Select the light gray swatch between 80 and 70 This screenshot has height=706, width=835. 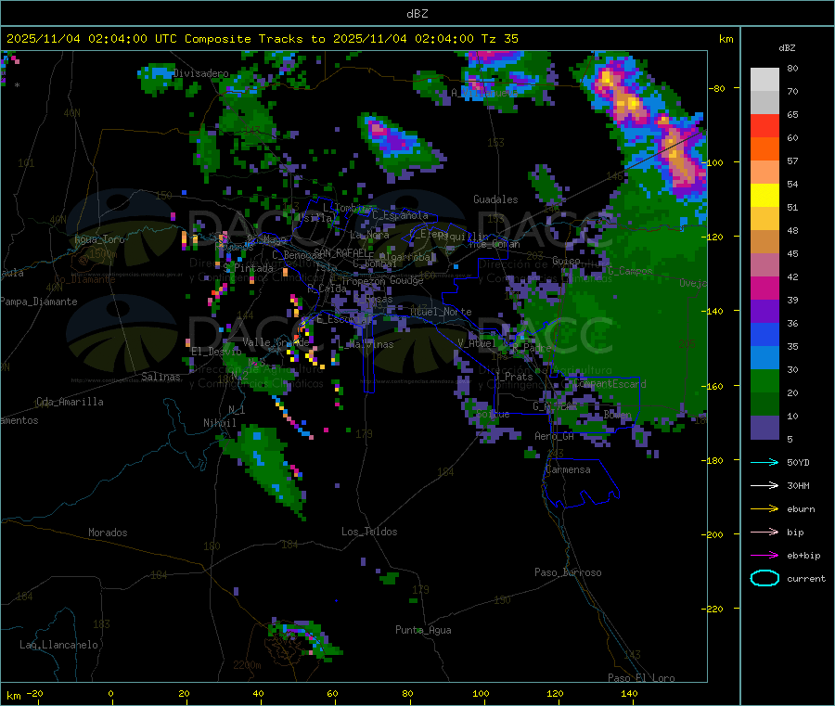pos(764,80)
